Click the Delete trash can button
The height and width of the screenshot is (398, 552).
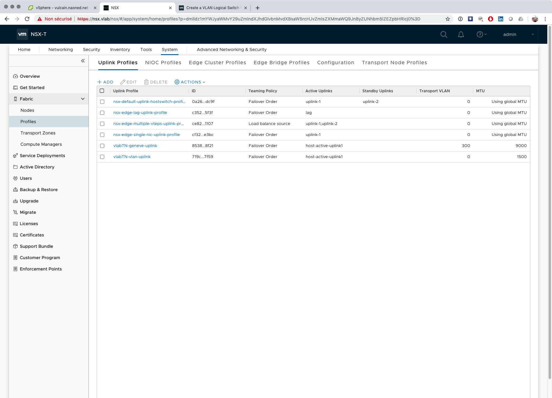pos(156,82)
